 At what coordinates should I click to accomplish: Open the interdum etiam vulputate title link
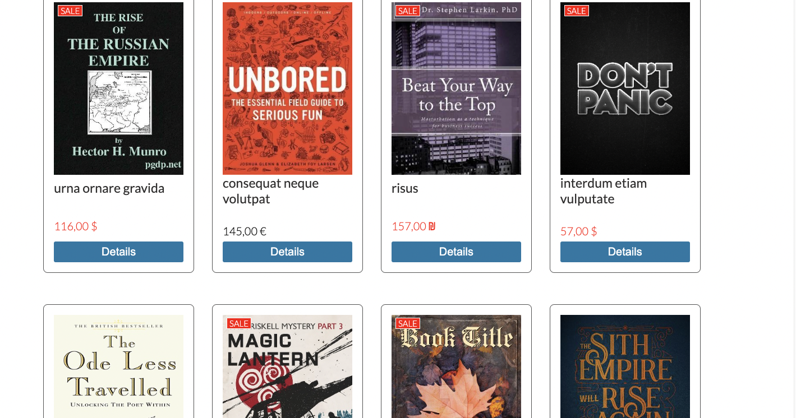(x=603, y=191)
